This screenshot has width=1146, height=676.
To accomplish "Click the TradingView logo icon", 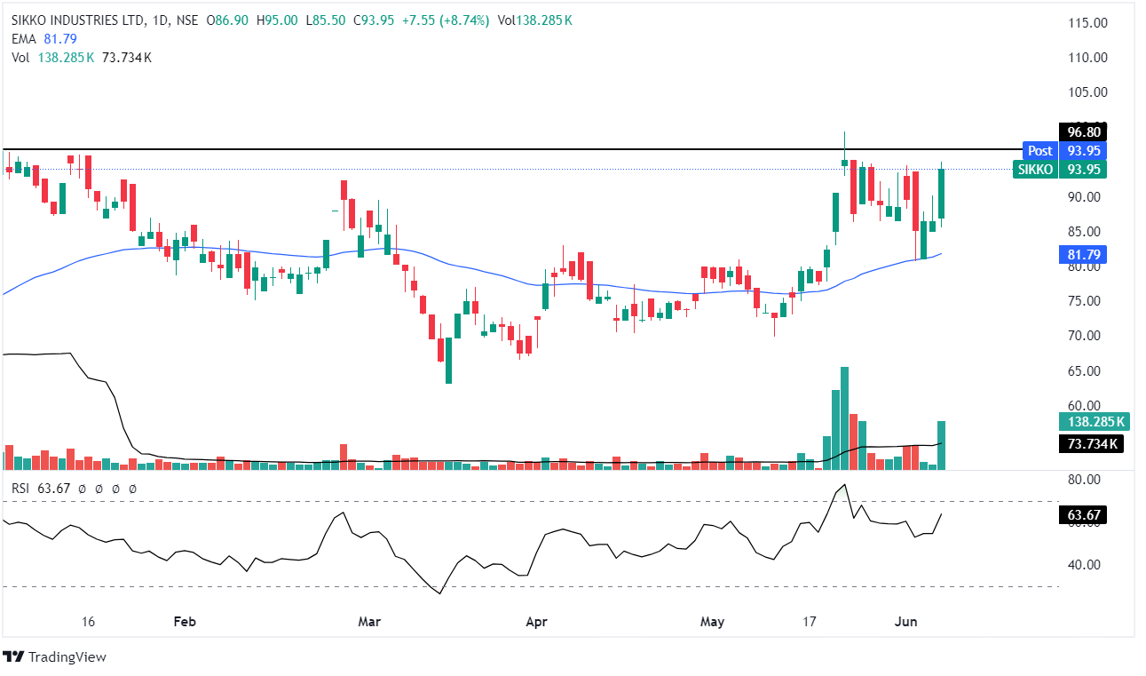I will click(13, 657).
